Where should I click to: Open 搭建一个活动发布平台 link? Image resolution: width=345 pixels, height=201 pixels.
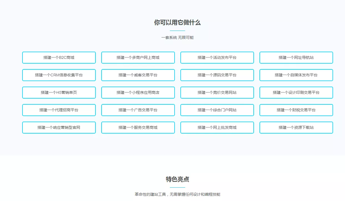coord(217,57)
